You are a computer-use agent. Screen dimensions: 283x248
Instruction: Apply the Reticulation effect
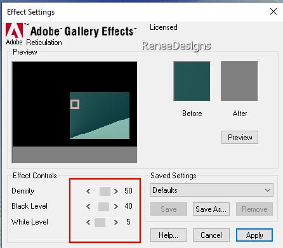click(254, 235)
